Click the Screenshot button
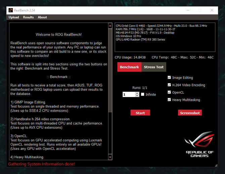 190,113
